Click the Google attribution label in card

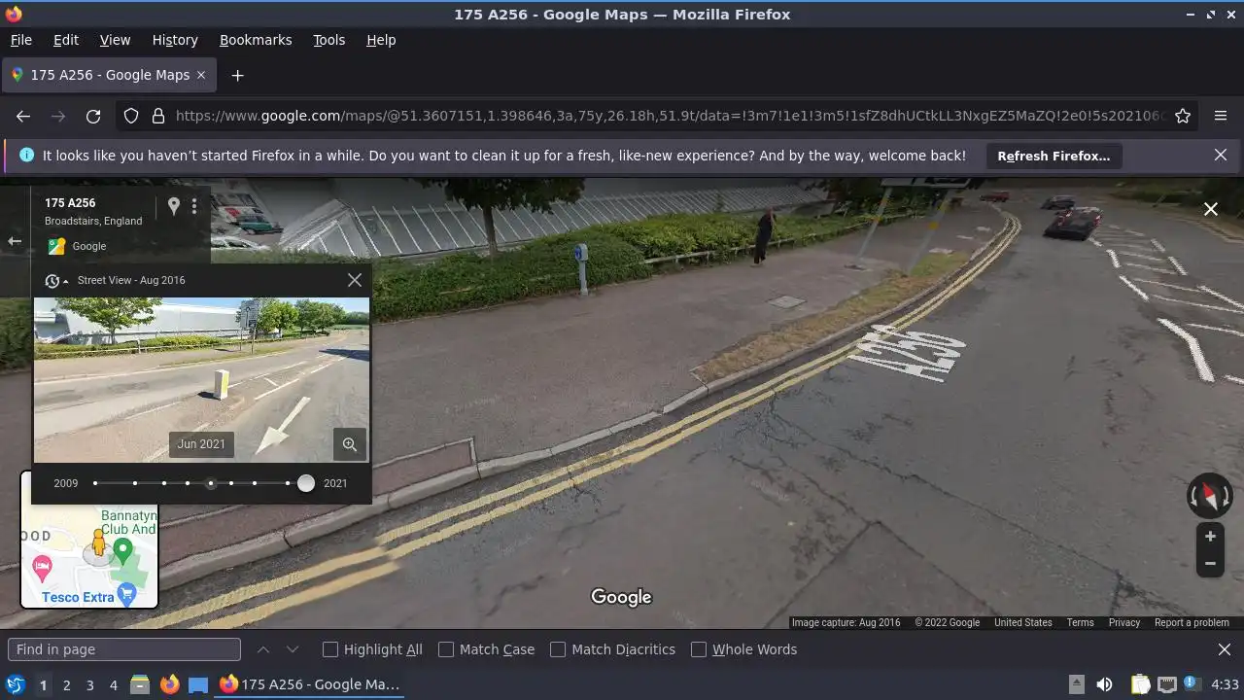(x=89, y=247)
